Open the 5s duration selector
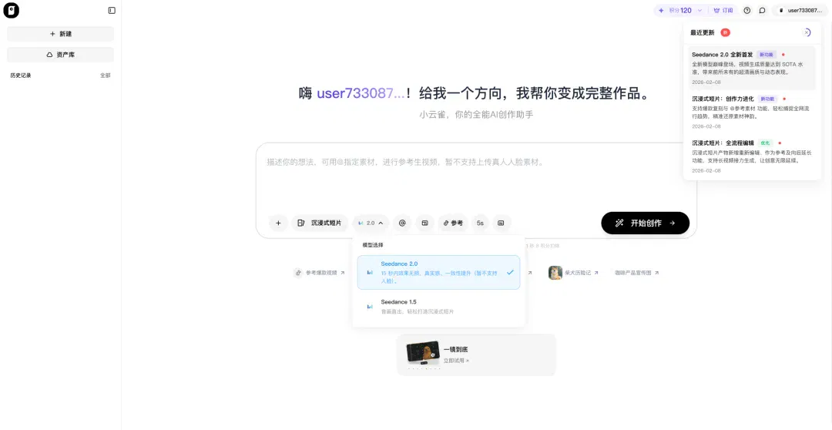Screen dimensions: 832x430 tap(480, 223)
